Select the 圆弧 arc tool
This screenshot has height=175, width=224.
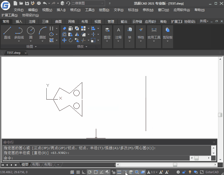(42, 33)
